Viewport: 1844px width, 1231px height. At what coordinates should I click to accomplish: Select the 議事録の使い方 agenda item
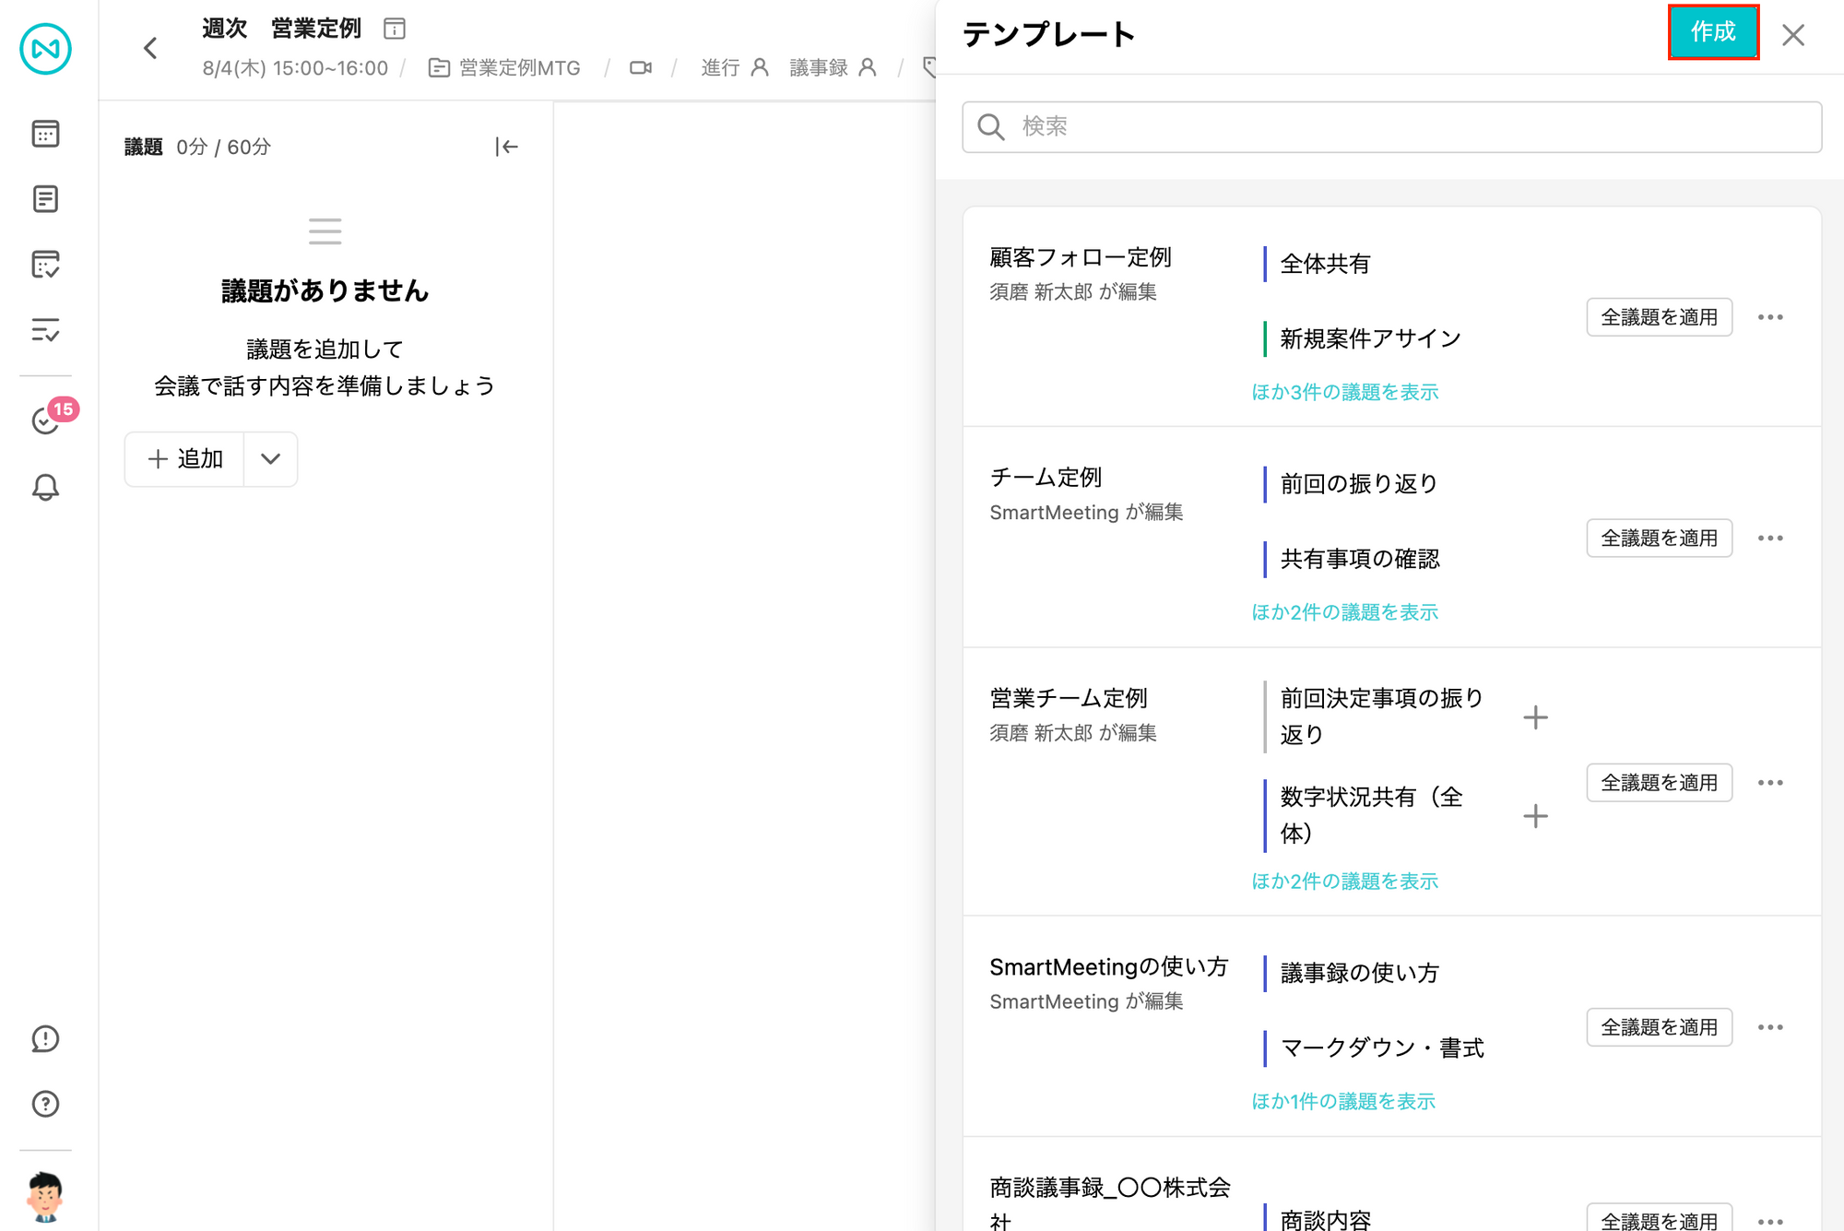coord(1360,973)
